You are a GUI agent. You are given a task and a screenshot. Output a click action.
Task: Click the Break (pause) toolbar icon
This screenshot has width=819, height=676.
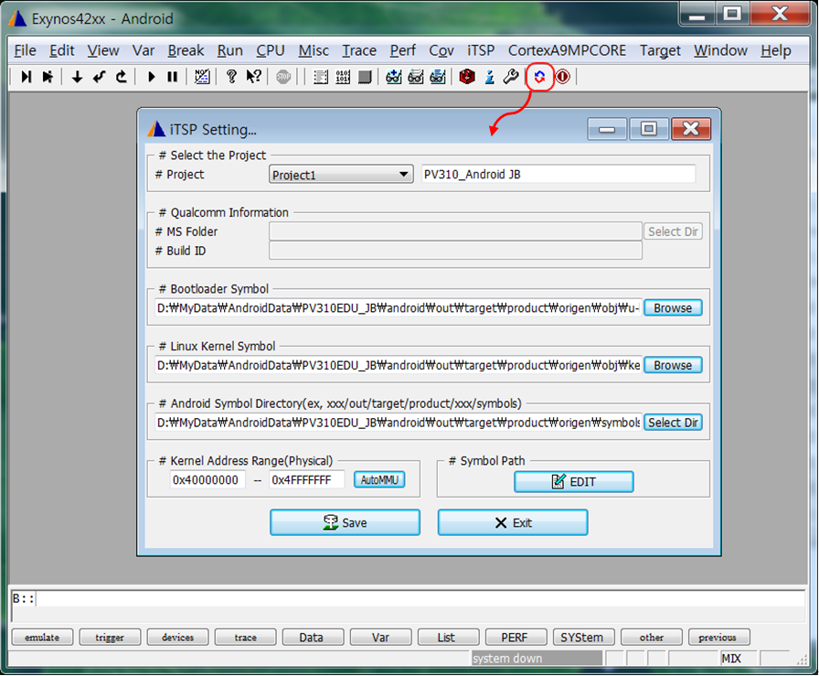tap(172, 77)
